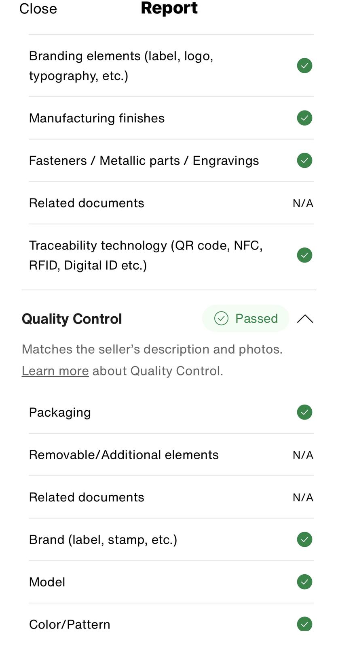
Task: Click the check beside Fasteners / Metallic parts
Action: coord(304,160)
